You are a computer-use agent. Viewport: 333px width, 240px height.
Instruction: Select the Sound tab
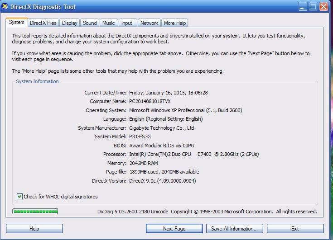tap(90, 23)
